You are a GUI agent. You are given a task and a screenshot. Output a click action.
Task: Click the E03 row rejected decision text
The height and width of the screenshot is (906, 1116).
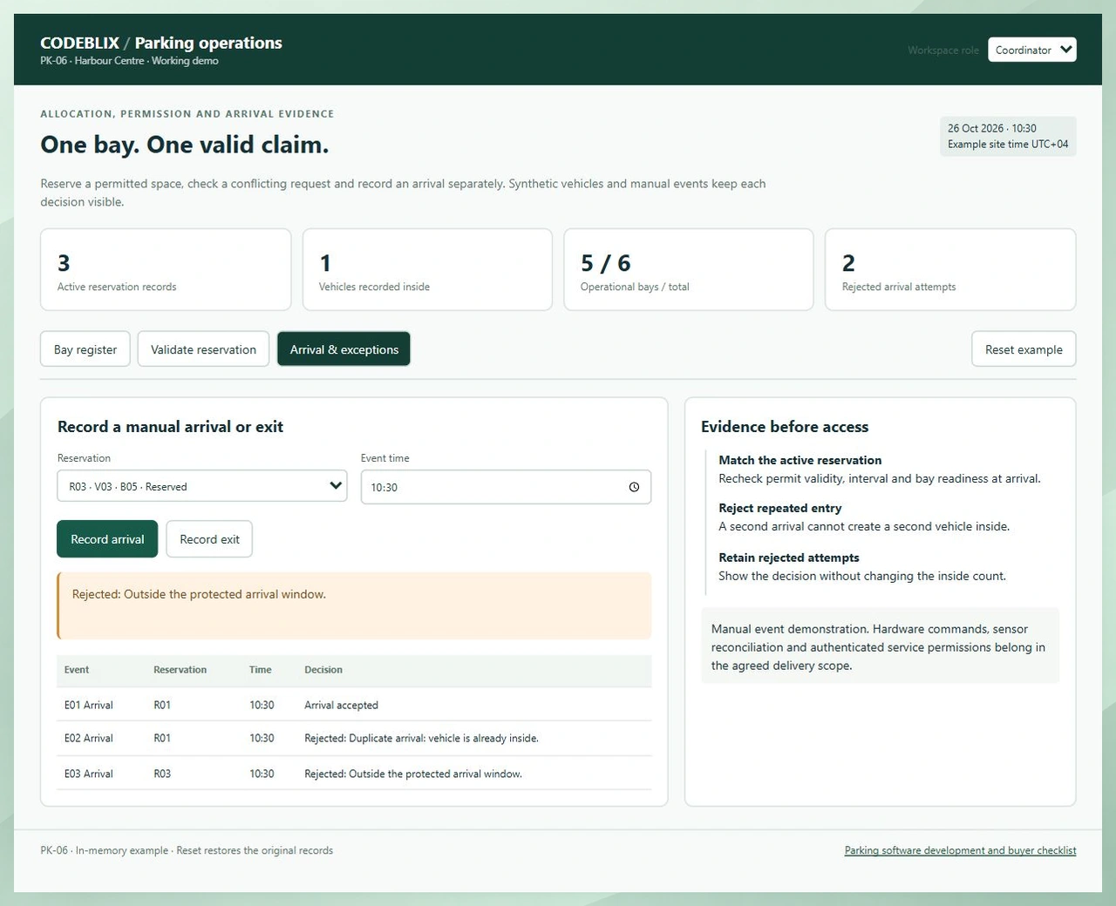click(413, 774)
